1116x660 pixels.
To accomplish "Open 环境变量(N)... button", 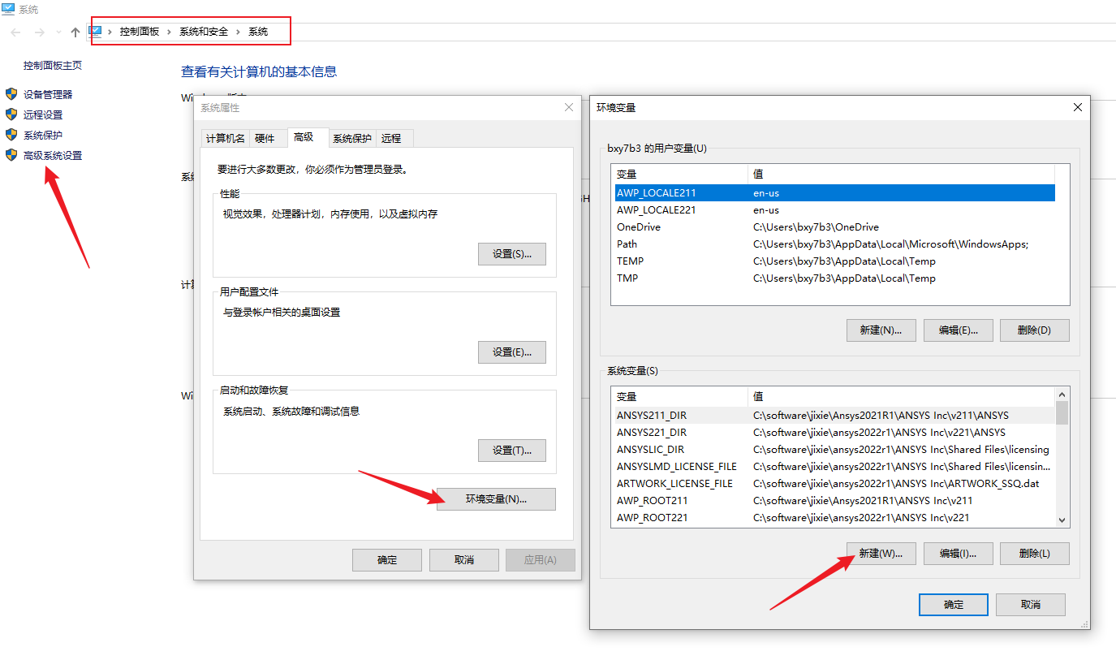I will [497, 499].
